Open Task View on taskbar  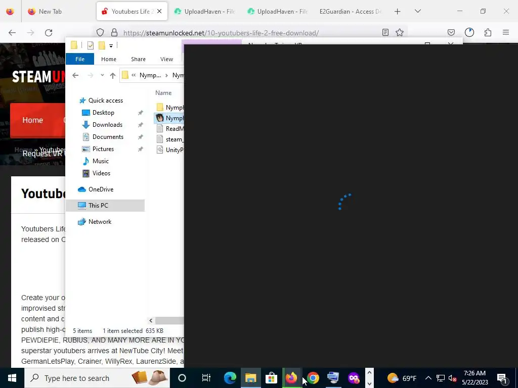[206, 378]
